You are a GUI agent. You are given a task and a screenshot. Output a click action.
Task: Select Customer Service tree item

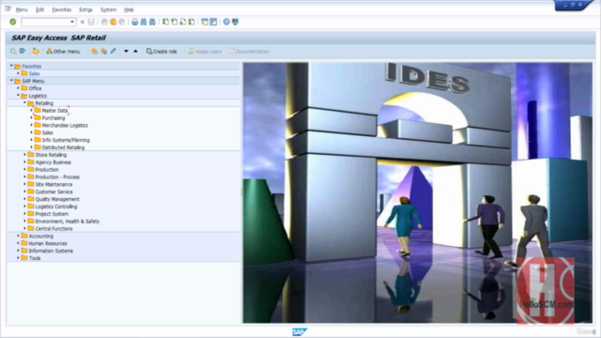coord(54,192)
